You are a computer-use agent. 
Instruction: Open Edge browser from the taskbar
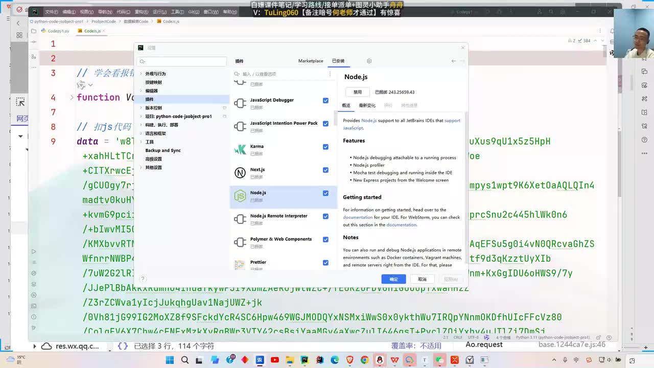(335, 360)
